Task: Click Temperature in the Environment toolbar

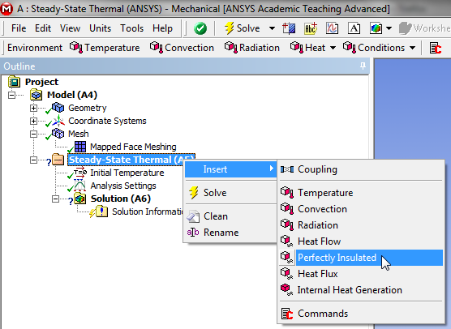Action: pyautogui.click(x=105, y=48)
